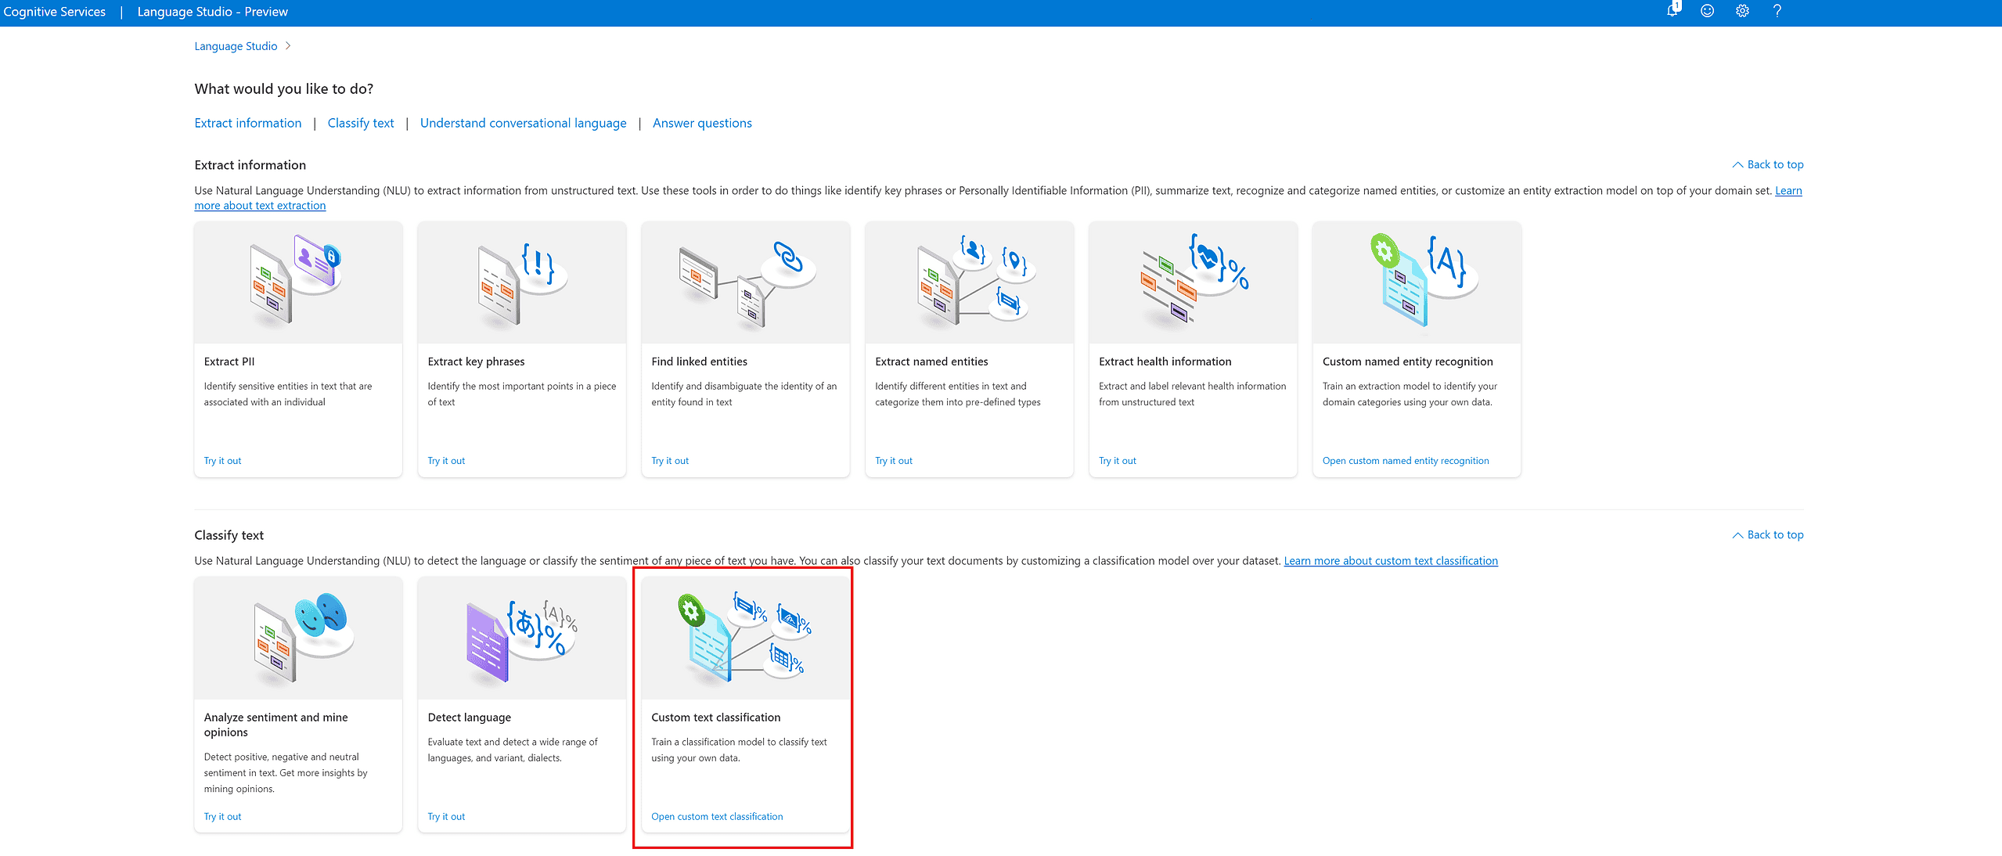2002x856 pixels.
Task: Click the help question mark icon
Action: (x=1777, y=11)
